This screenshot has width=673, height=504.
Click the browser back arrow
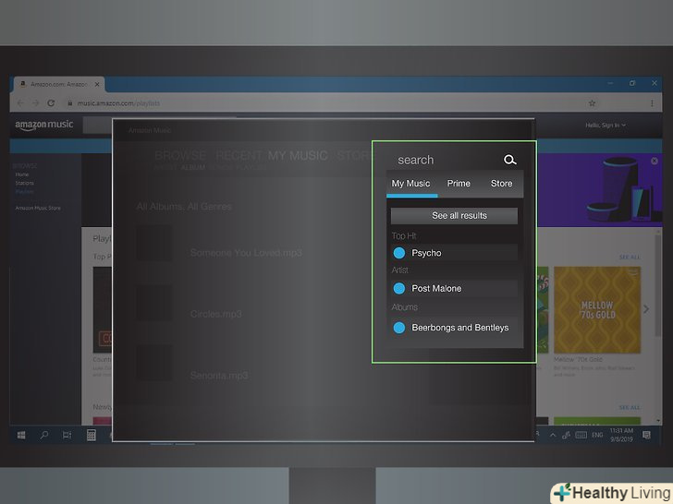click(20, 102)
